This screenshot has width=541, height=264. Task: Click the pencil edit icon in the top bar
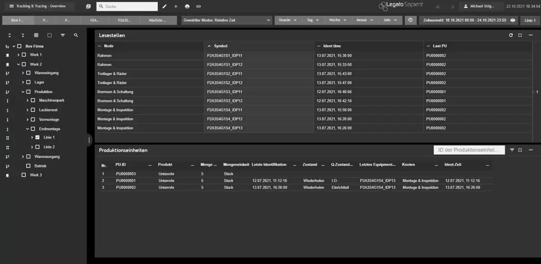pos(164,6)
